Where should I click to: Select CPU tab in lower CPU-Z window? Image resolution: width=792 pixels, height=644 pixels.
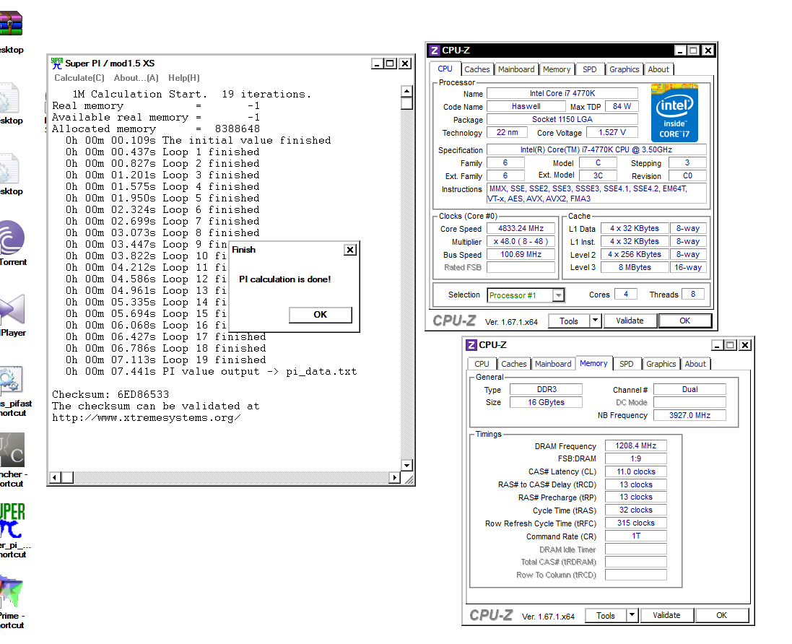point(482,364)
